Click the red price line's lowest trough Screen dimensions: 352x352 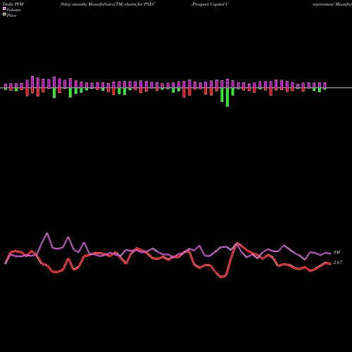click(x=221, y=277)
